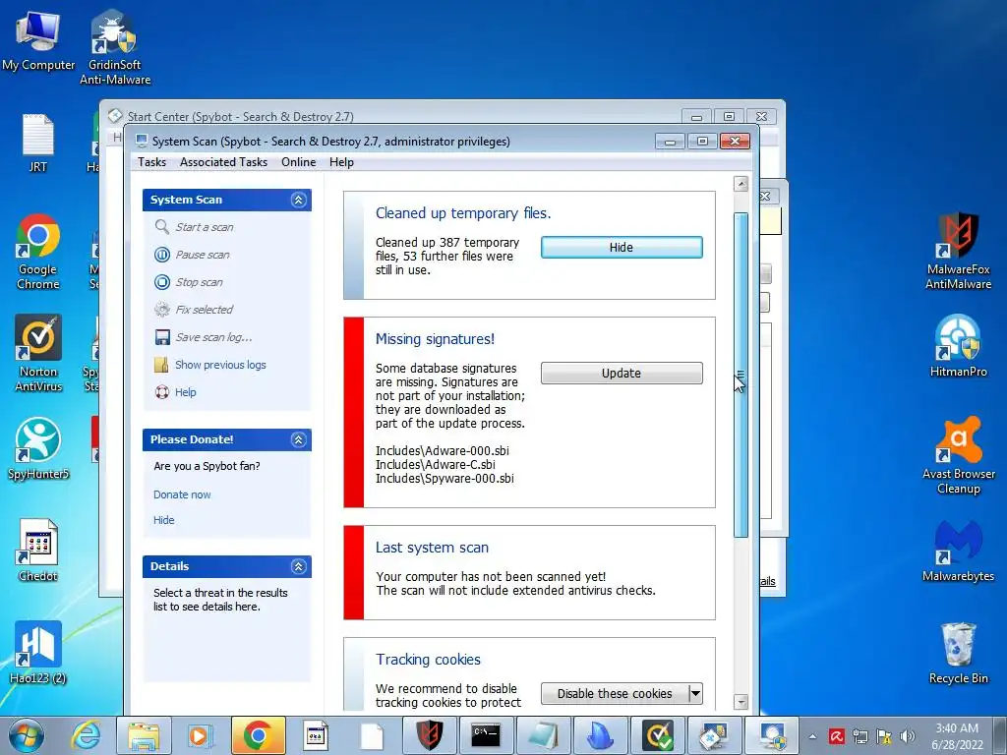Viewport: 1007px width, 755px height.
Task: Click scrollbar up arrow in System Scan
Action: pyautogui.click(x=740, y=184)
